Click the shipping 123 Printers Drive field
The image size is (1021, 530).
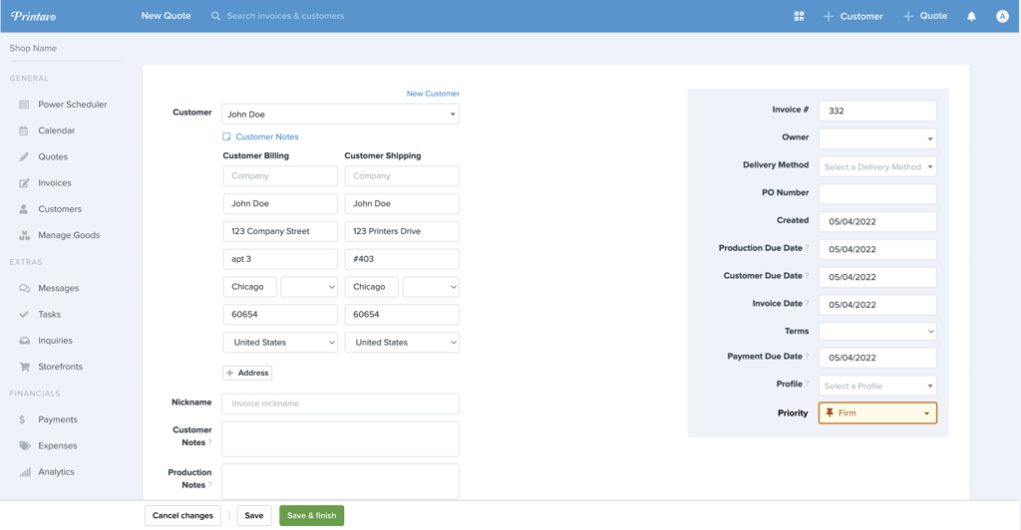click(x=402, y=231)
